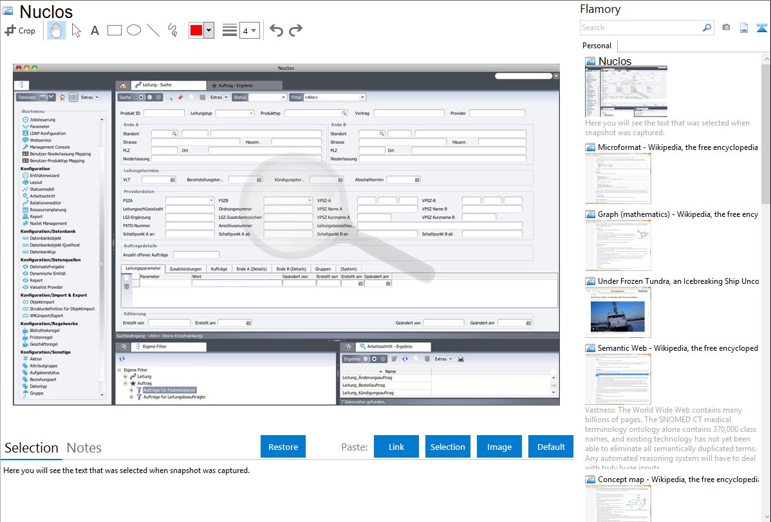Click the camera capture icon
This screenshot has width=771, height=522.
coord(726,28)
